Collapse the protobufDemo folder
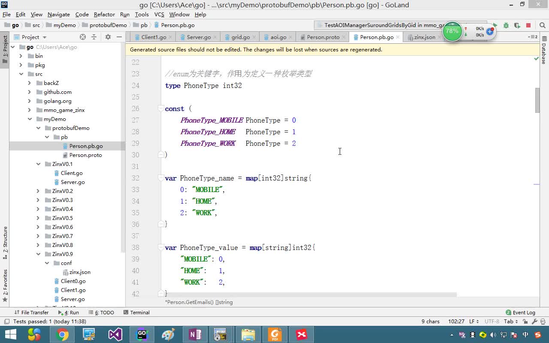The height and width of the screenshot is (343, 549). 38,128
